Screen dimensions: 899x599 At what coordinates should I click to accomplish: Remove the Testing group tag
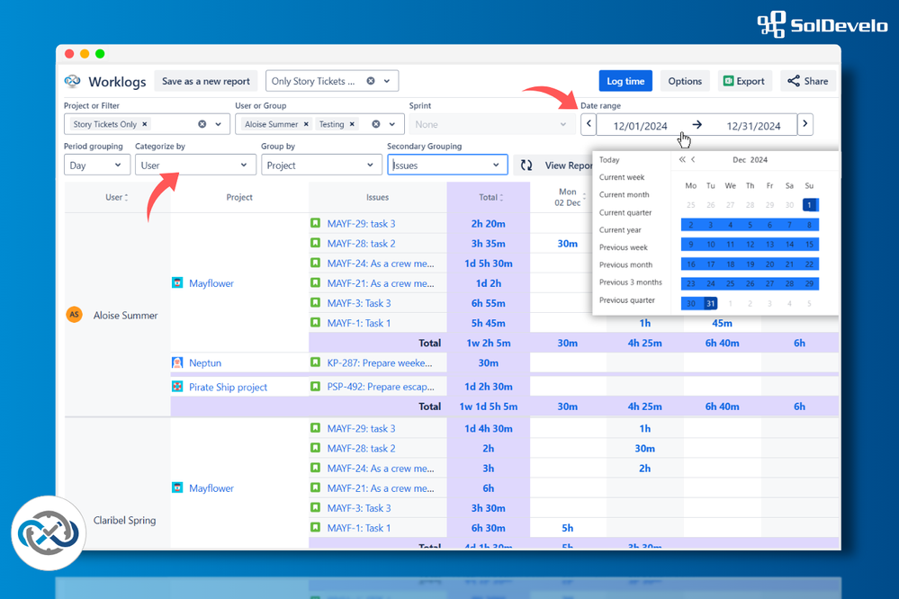coord(352,124)
